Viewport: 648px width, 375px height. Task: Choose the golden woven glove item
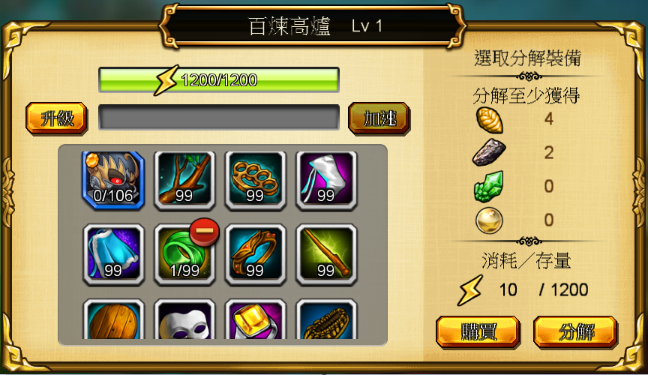(326, 319)
